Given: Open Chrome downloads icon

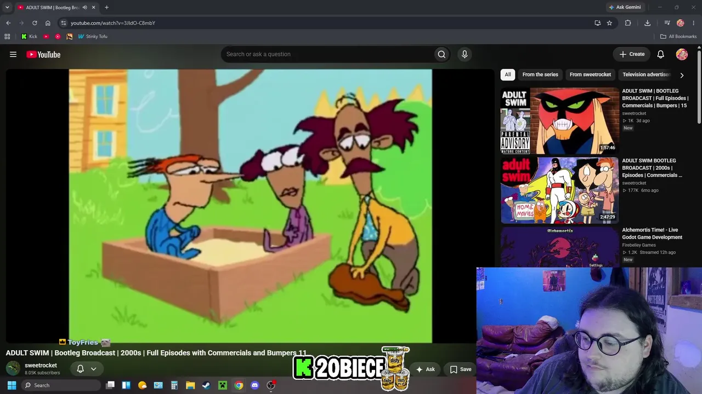Looking at the screenshot, I should point(648,23).
